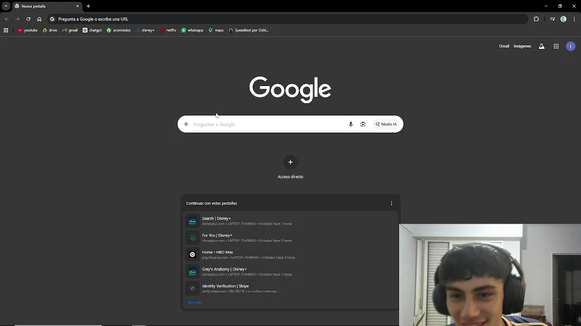Open the disney+ bookmark
Screen dimensions: 581x326
[x=145, y=30]
